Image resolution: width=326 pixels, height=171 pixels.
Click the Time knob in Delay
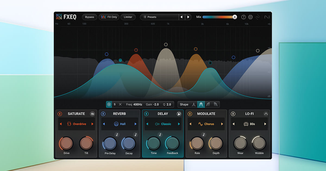pos(153,144)
